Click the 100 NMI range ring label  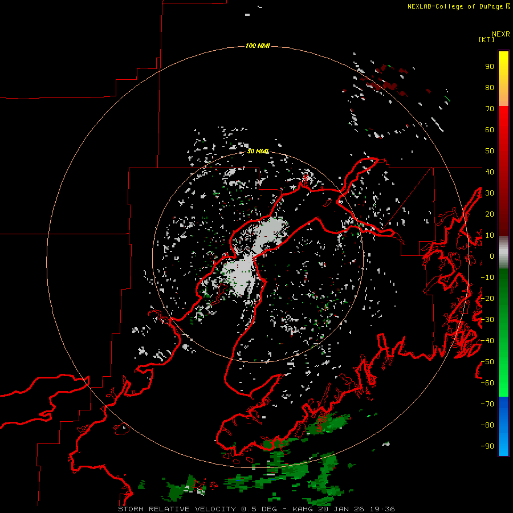[258, 46]
